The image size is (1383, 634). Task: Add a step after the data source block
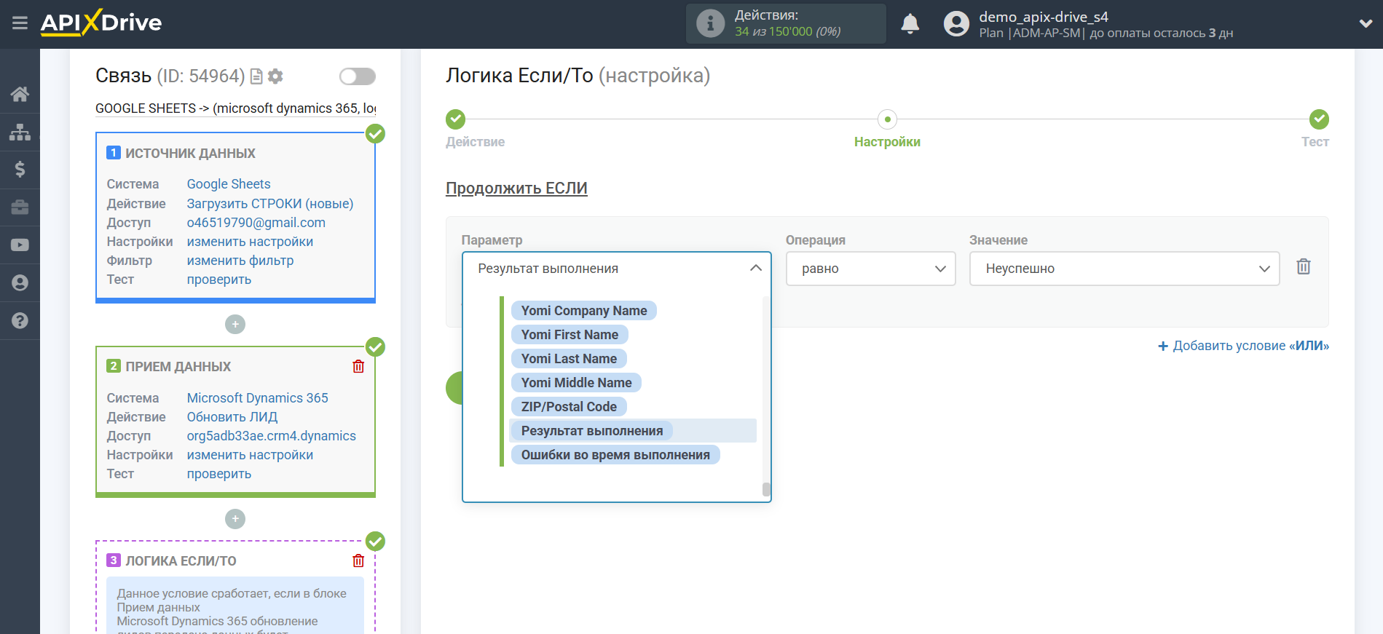(235, 324)
